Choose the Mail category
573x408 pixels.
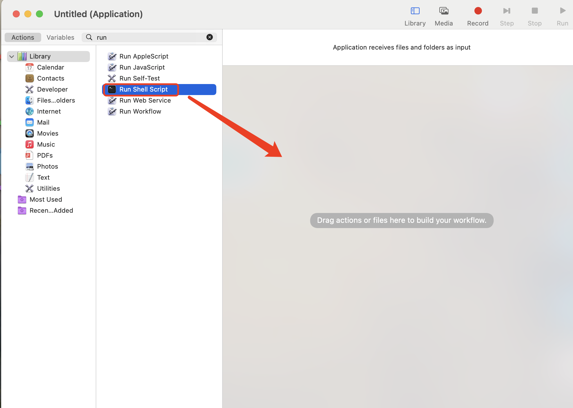(43, 122)
